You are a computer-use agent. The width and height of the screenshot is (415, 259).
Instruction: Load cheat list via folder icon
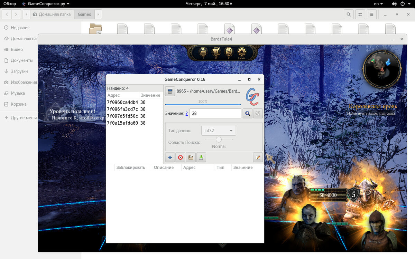pyautogui.click(x=191, y=157)
